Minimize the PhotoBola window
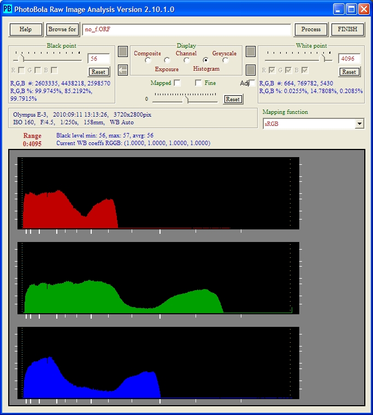This screenshot has width=373, height=415. pyautogui.click(x=339, y=9)
